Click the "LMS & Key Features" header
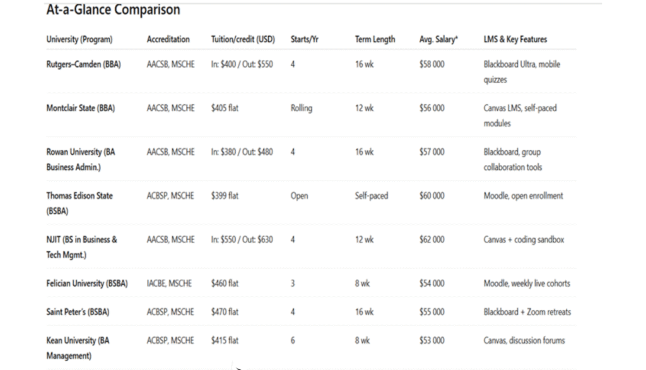The image size is (646, 370). [515, 39]
